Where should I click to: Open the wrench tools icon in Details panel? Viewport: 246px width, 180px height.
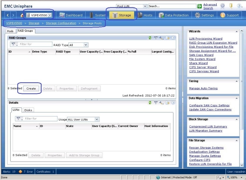pyautogui.click(x=161, y=103)
